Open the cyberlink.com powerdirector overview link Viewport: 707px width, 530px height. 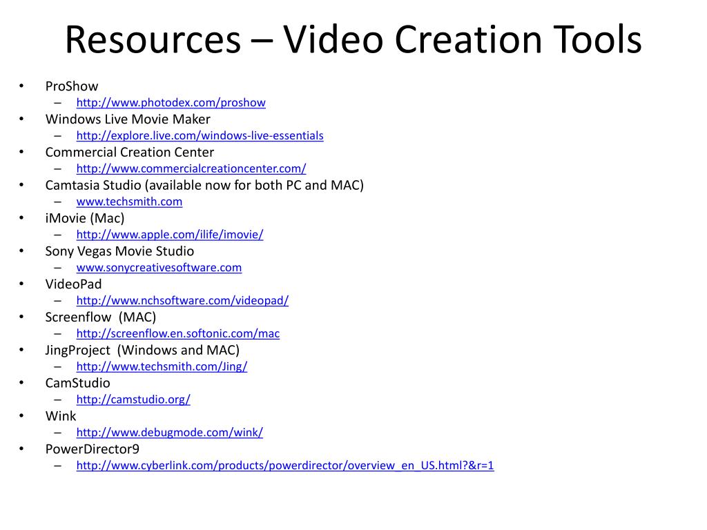point(285,466)
